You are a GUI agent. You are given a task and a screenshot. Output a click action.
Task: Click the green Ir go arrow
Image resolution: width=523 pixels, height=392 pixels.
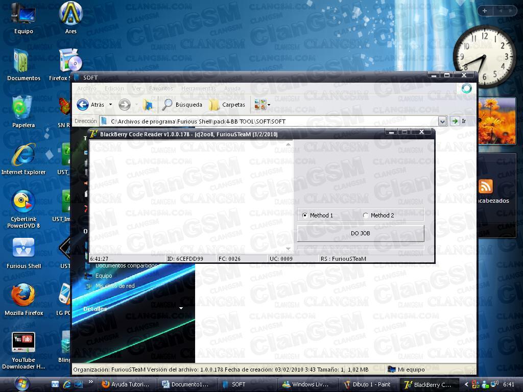point(455,121)
